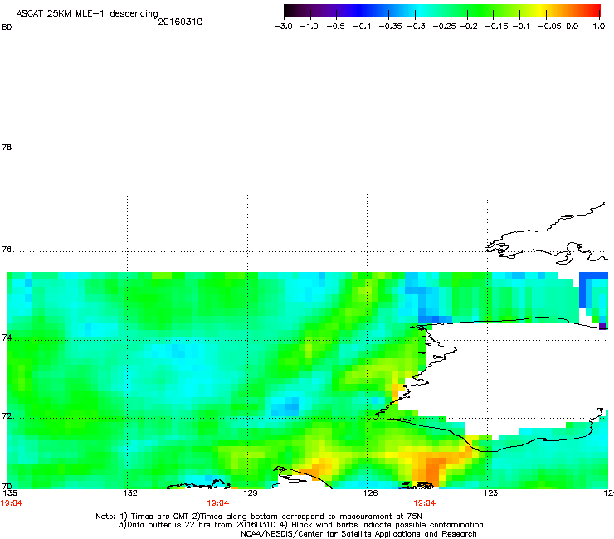Click the red 19:04 time right of -126
Image resolution: width=614 pixels, height=539 pixels.
click(x=425, y=503)
